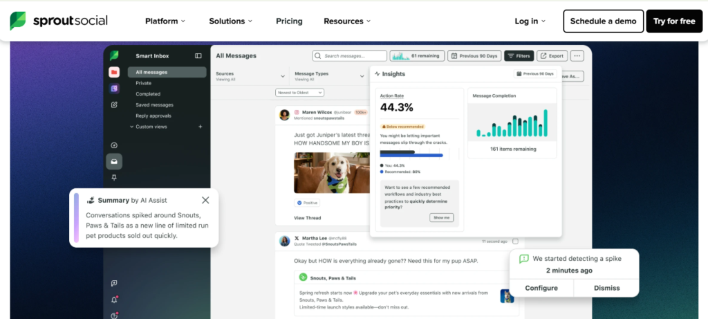Click the 100k+ follower badge
708x319 pixels.
(360, 112)
